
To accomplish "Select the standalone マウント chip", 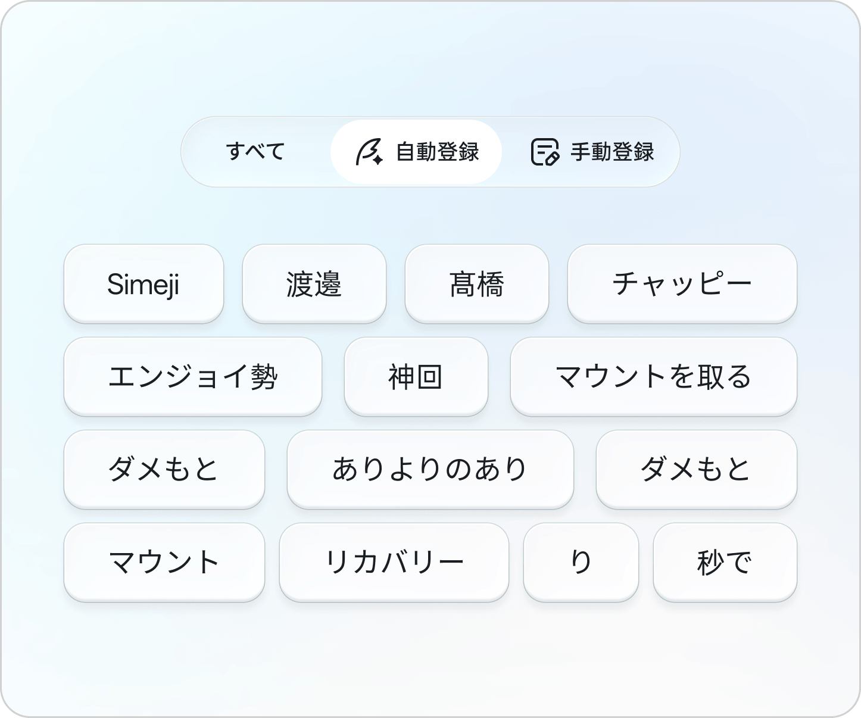I will click(x=164, y=563).
